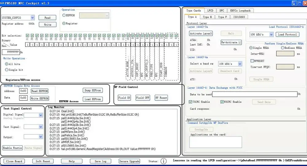Open Load Protocol 106 kBd/s dropdown
Screen dimensions: 307x166
(271, 35)
